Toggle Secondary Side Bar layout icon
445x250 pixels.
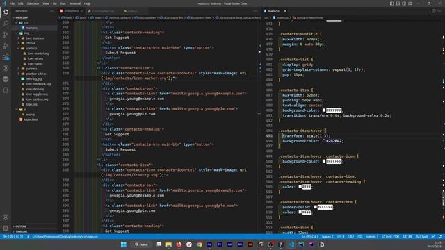pos(404,3)
